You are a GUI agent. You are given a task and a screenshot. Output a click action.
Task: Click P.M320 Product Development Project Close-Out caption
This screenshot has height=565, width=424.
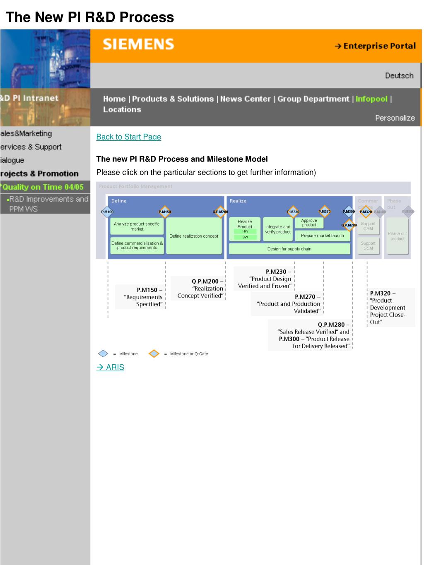coord(391,308)
